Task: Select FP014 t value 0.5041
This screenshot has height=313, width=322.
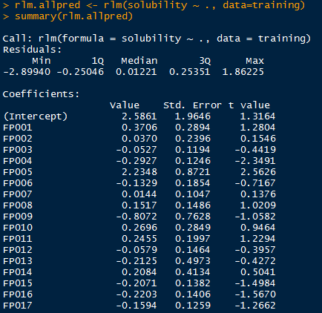Action: point(257,272)
